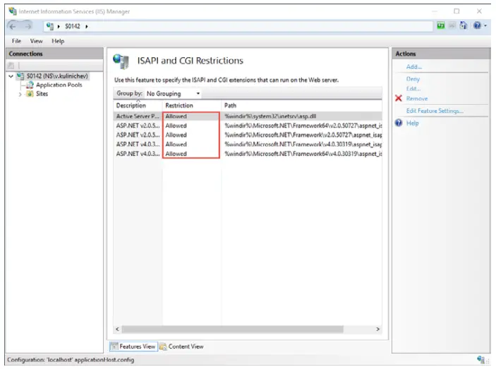Click the Connections panel toolbar icon
Screen dimensions: 496x369
11,66
